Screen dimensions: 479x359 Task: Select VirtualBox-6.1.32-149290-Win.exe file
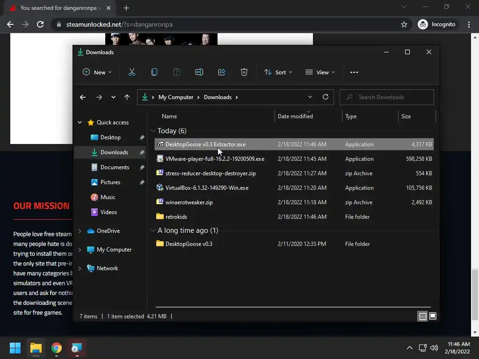click(294, 188)
